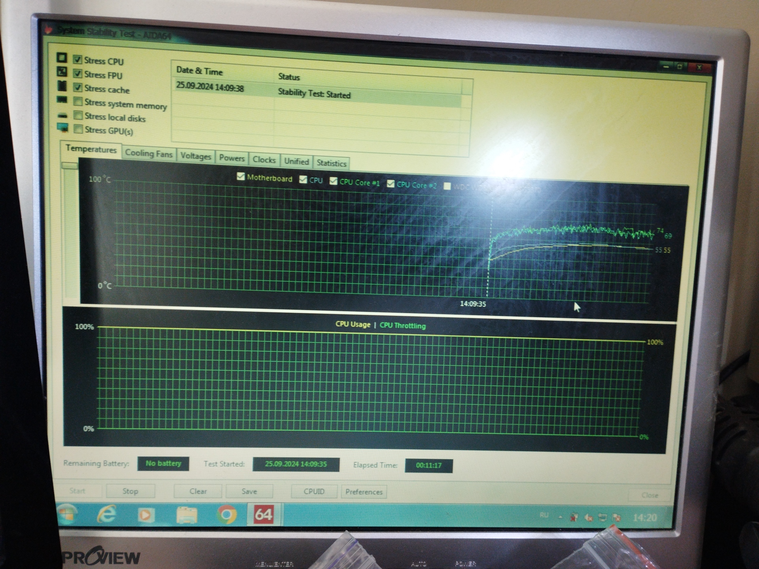Open the Powers tab
Image resolution: width=759 pixels, height=569 pixels.
coord(232,158)
